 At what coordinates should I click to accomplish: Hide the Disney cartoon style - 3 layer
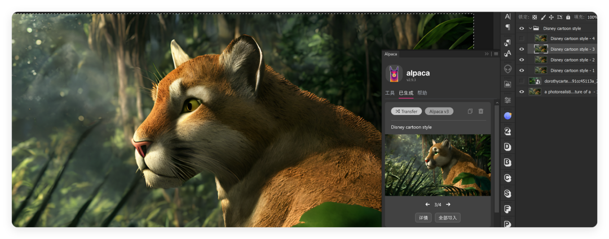[522, 49]
